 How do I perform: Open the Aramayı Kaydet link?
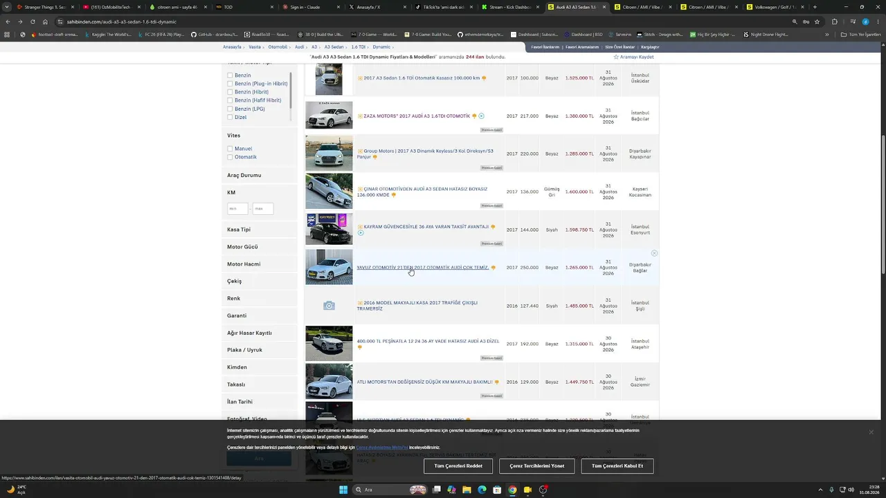637,57
